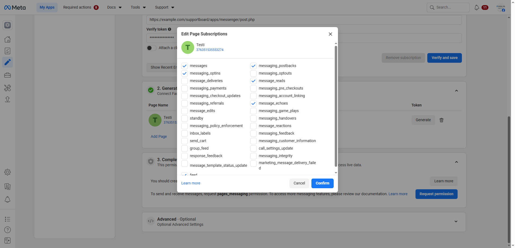This screenshot has height=248, width=515.
Task: Open the Tools dropdown menu
Action: (x=138, y=8)
